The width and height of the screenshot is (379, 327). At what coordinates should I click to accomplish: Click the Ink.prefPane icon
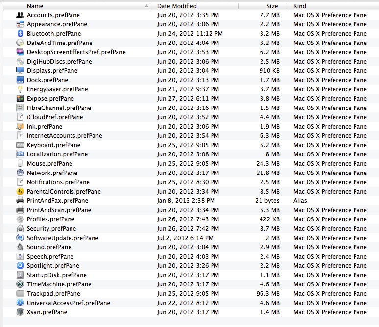[20, 127]
